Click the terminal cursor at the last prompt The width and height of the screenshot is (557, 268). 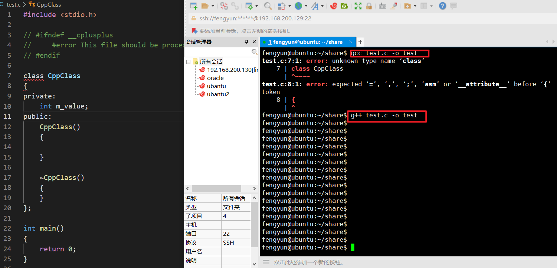tap(353, 247)
